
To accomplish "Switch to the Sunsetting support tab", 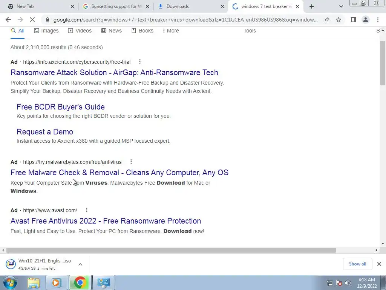I will click(x=116, y=6).
